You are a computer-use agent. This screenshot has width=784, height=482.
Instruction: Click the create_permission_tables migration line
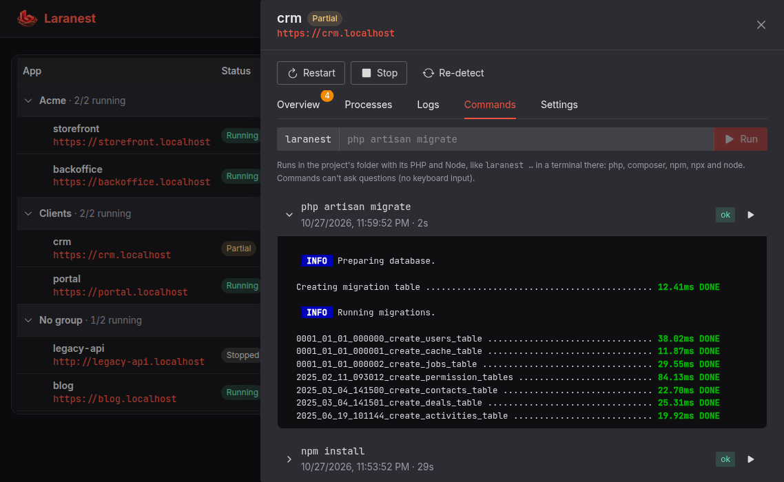click(x=508, y=377)
